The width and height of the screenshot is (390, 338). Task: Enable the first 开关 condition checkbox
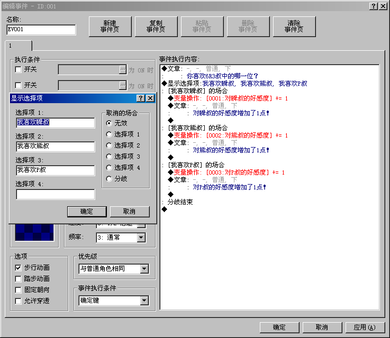(18, 70)
